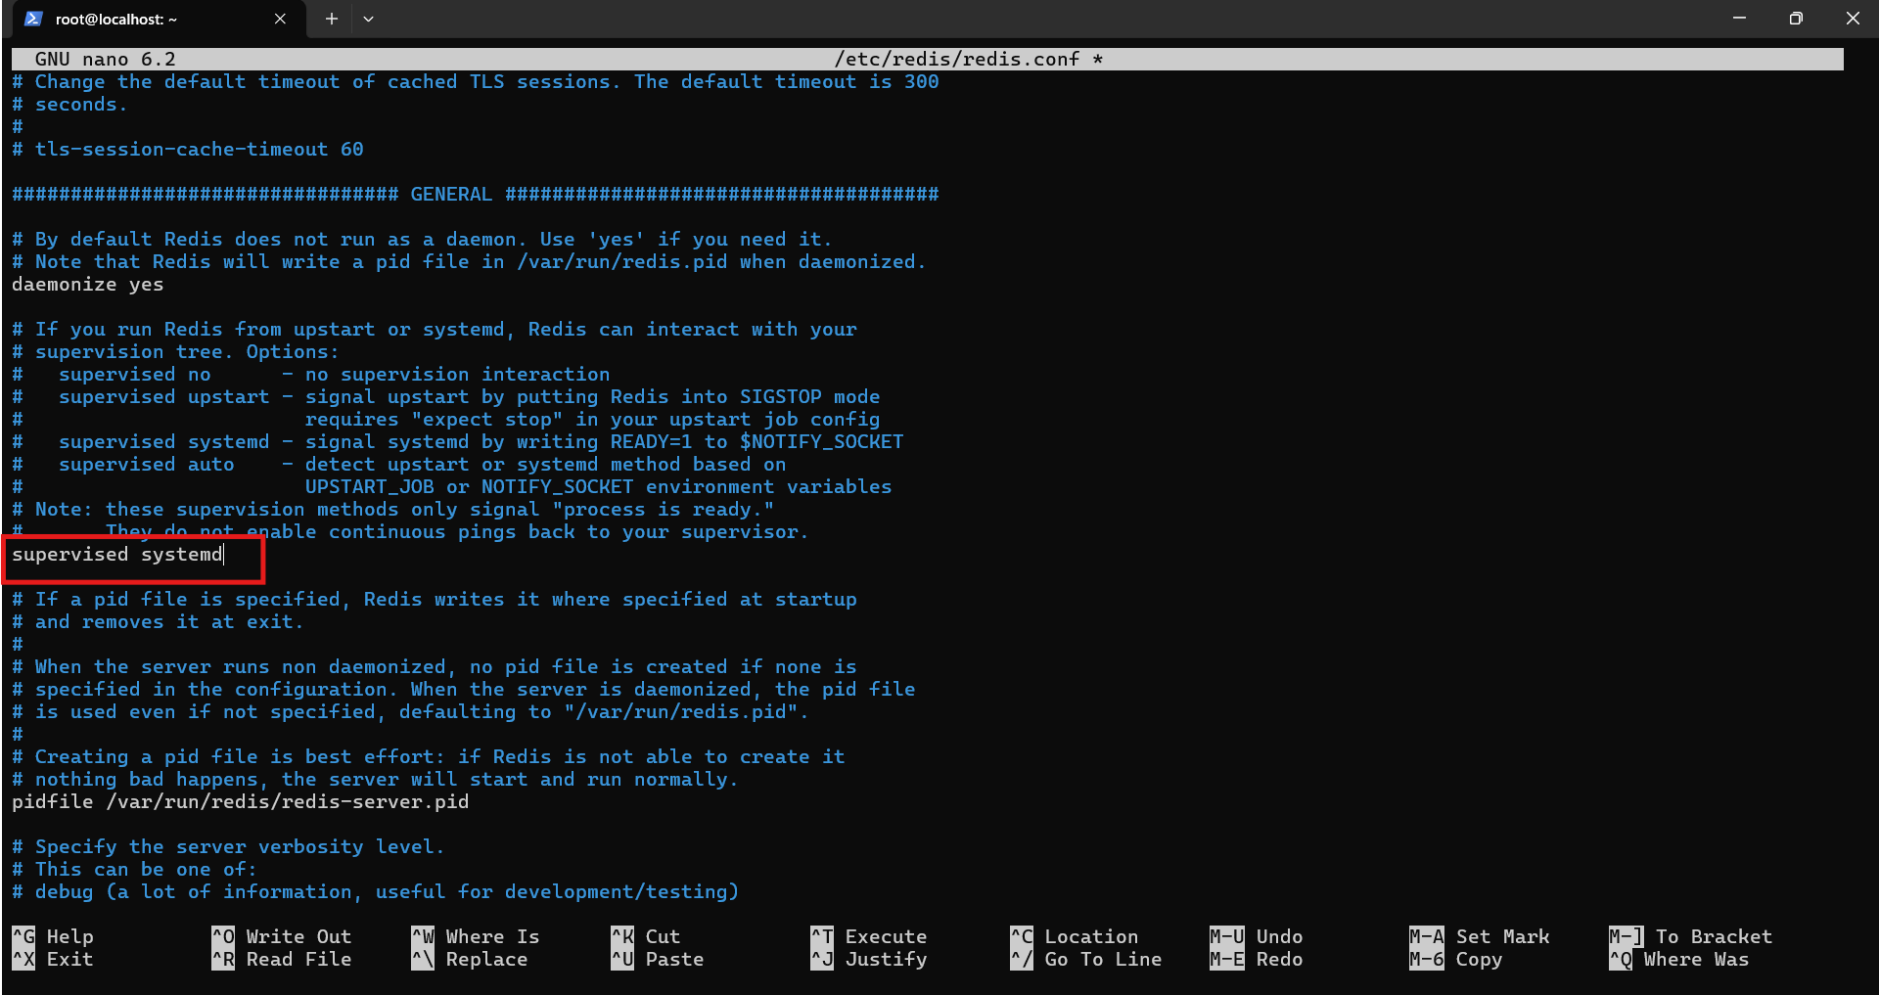
Task: Click the terminal icon on the root@localhost tab
Action: (32, 19)
